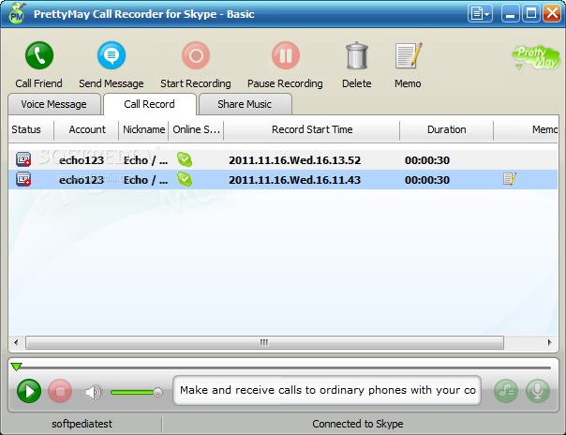Sort by the Status column header
The width and height of the screenshot is (566, 435).
coord(27,129)
